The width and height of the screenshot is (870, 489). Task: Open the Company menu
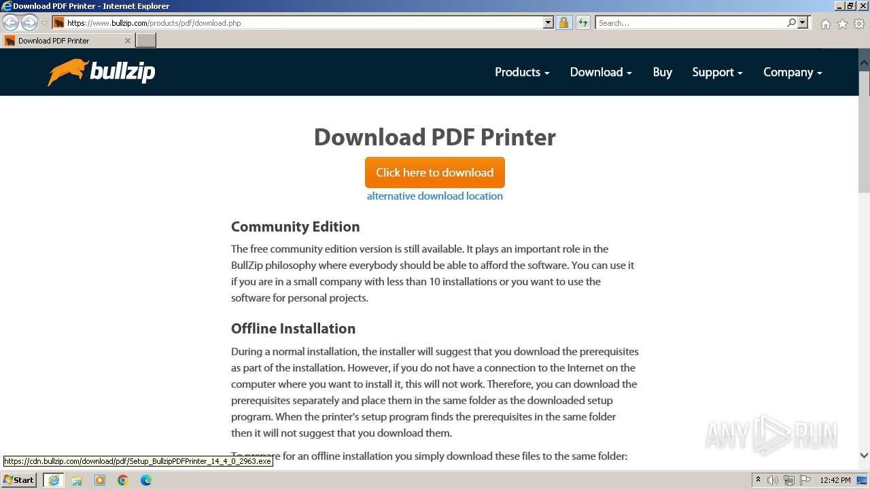tap(793, 72)
